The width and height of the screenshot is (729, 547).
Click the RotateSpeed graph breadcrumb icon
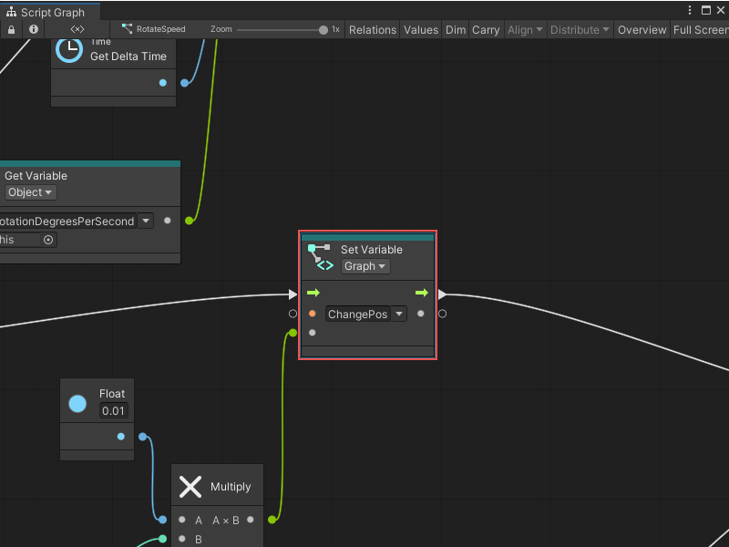tap(127, 28)
